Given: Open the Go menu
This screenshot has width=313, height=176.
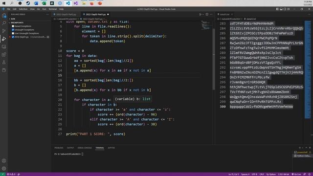Looking at the screenshot, I should (x=38, y=9).
